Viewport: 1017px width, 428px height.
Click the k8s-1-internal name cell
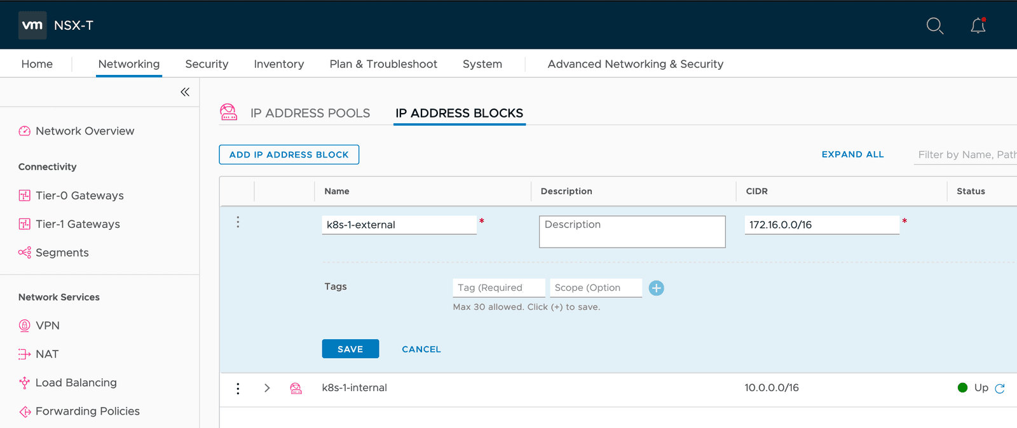pos(355,388)
